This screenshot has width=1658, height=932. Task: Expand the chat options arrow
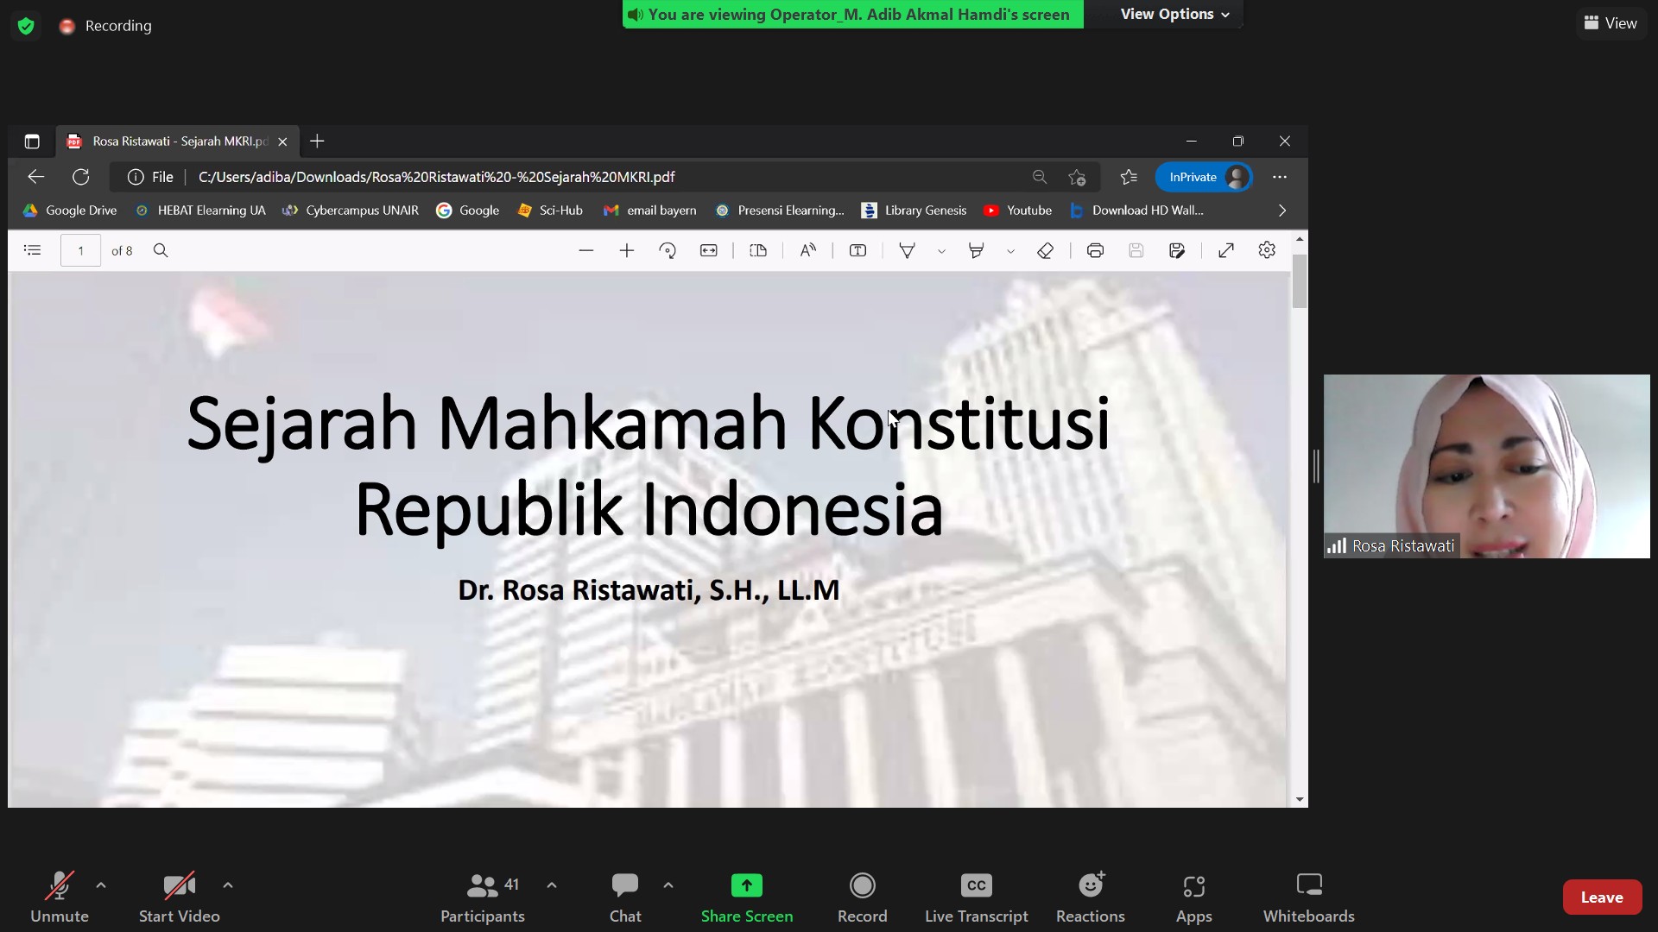668,885
